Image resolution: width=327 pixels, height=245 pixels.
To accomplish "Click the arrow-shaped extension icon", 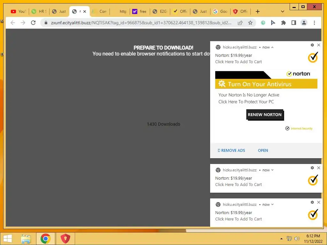I will (273, 23).
